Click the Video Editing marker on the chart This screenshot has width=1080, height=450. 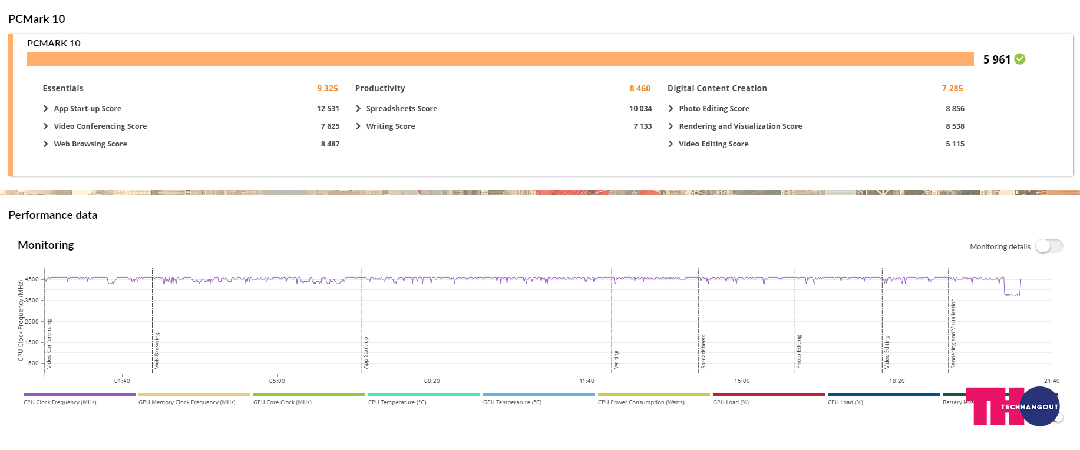coord(887,352)
